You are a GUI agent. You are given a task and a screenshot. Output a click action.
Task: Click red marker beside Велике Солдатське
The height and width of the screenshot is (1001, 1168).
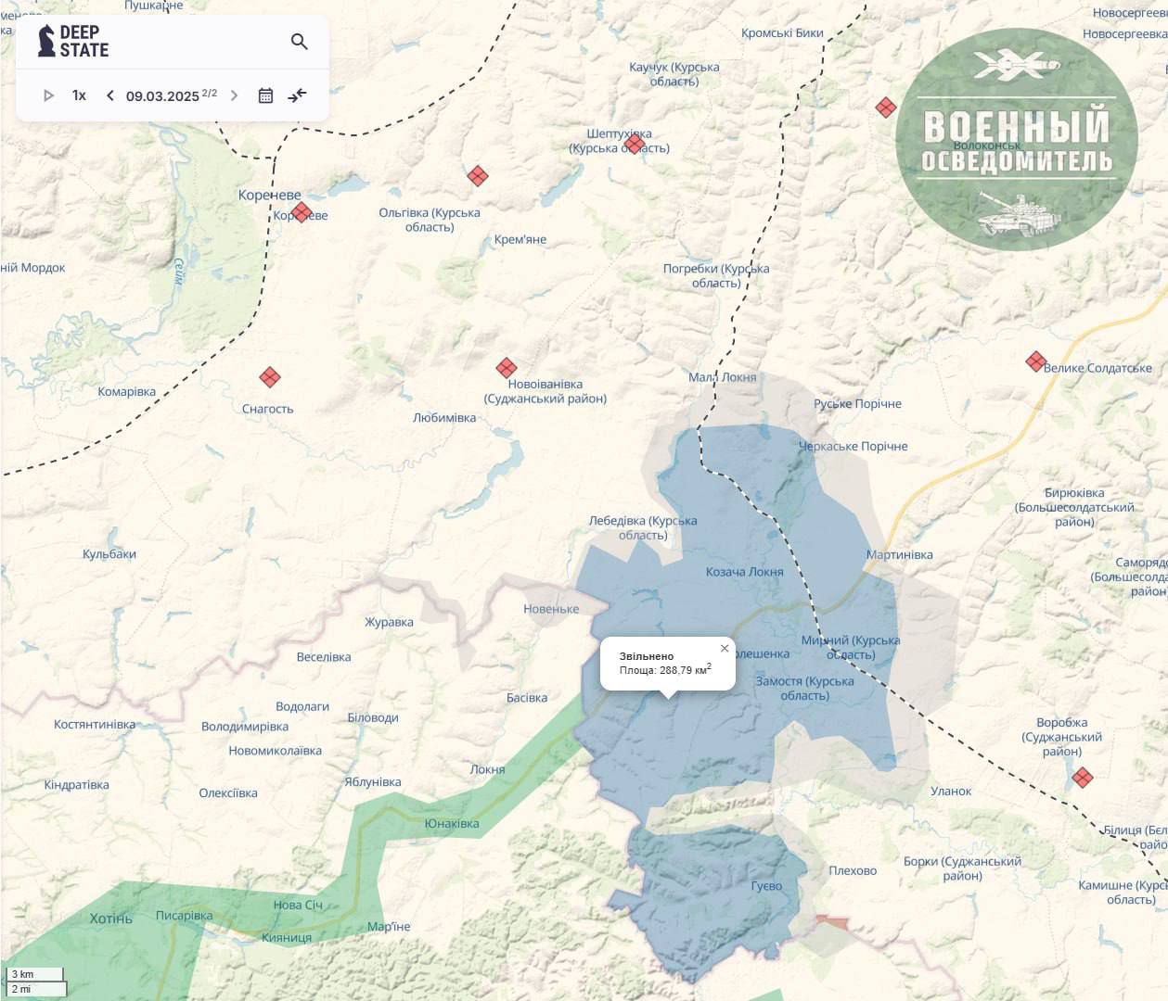click(1036, 361)
